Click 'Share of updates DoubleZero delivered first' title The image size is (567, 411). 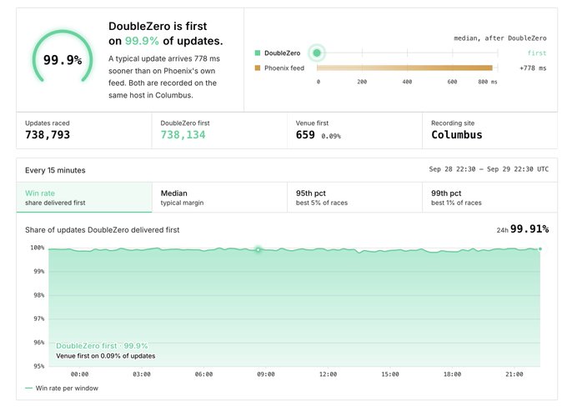[x=103, y=230]
